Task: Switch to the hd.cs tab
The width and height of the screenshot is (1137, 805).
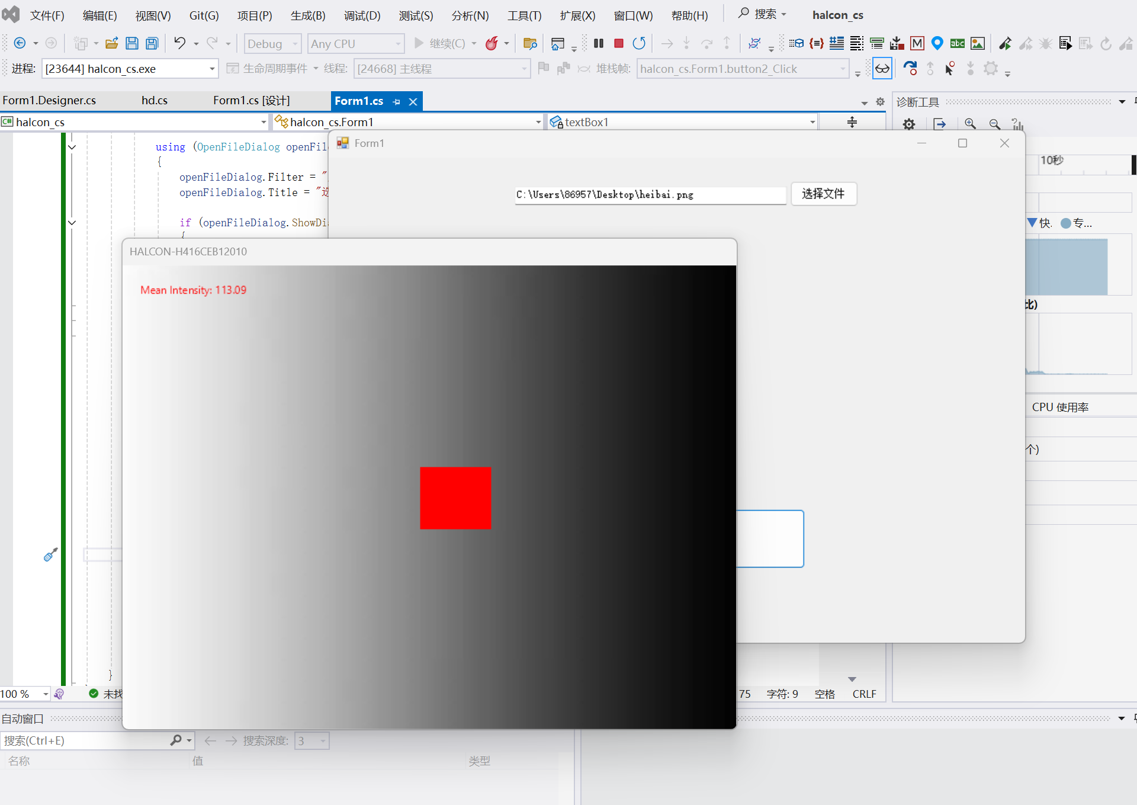Action: [x=154, y=100]
